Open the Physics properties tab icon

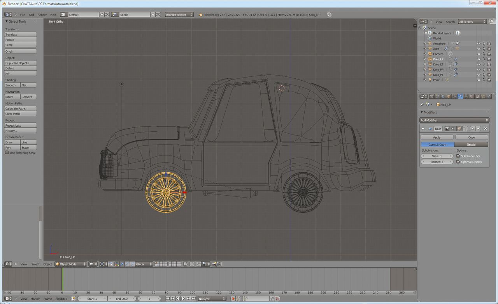click(489, 96)
